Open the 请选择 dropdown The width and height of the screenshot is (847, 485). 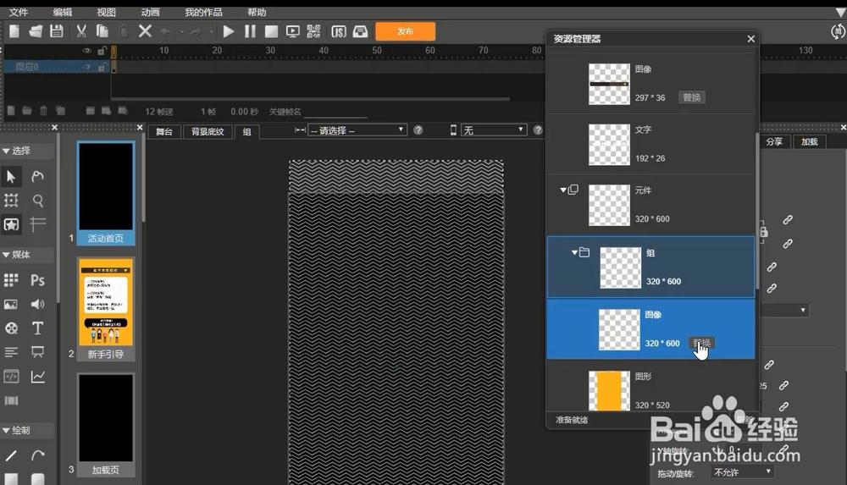point(357,130)
